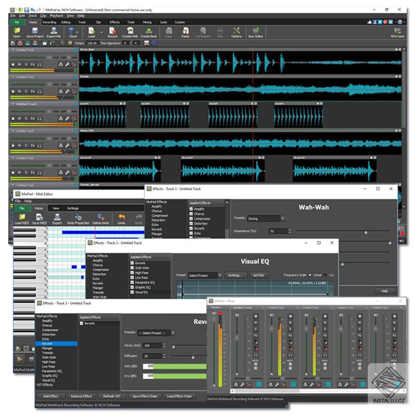
Task: Click the Delete Note icon in Midi Editor
Action: point(100,218)
